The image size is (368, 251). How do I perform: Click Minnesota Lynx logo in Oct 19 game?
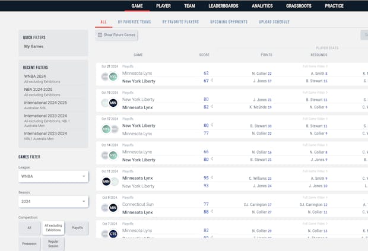coord(113,103)
